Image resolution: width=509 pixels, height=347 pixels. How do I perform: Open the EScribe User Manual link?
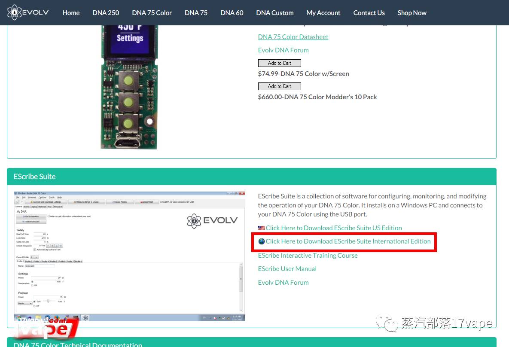pos(287,269)
